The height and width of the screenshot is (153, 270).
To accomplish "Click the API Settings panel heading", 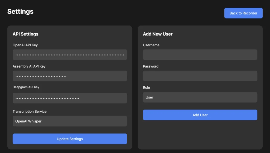I will [25, 34].
